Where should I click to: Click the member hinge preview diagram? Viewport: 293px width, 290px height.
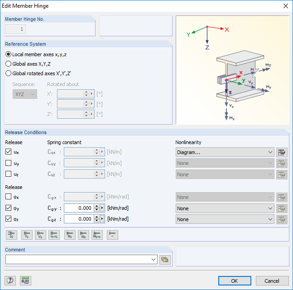click(x=232, y=70)
